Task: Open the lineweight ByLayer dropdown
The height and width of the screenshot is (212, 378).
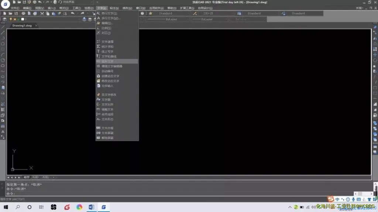Action: (210, 19)
